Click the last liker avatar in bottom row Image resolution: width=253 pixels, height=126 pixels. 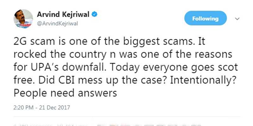pos(196,125)
